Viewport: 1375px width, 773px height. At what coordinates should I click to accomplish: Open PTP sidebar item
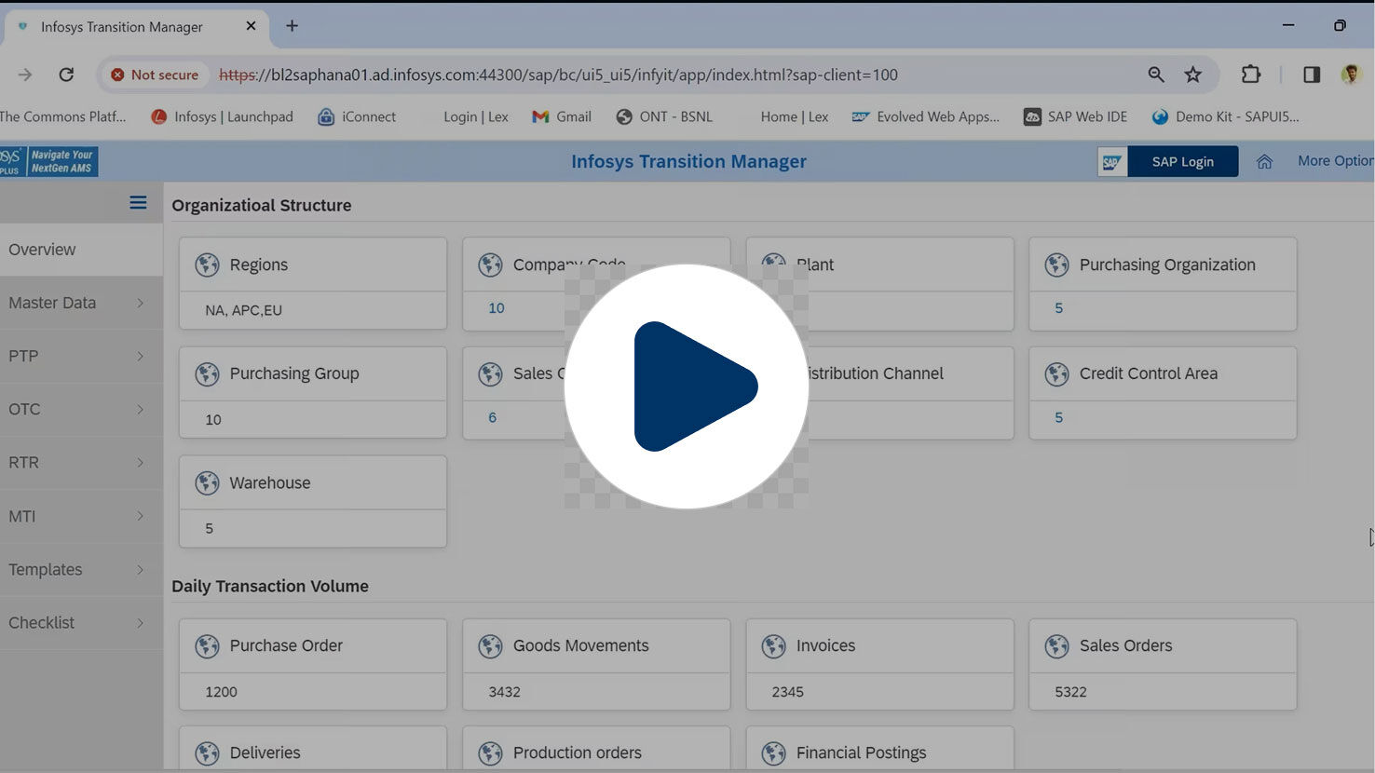(x=81, y=356)
